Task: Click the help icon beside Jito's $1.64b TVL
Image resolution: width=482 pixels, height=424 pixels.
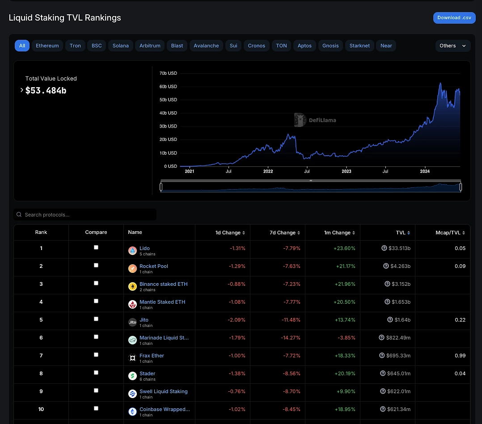Action: point(390,319)
